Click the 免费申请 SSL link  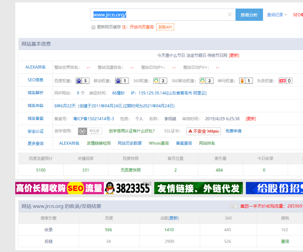(x=234, y=131)
